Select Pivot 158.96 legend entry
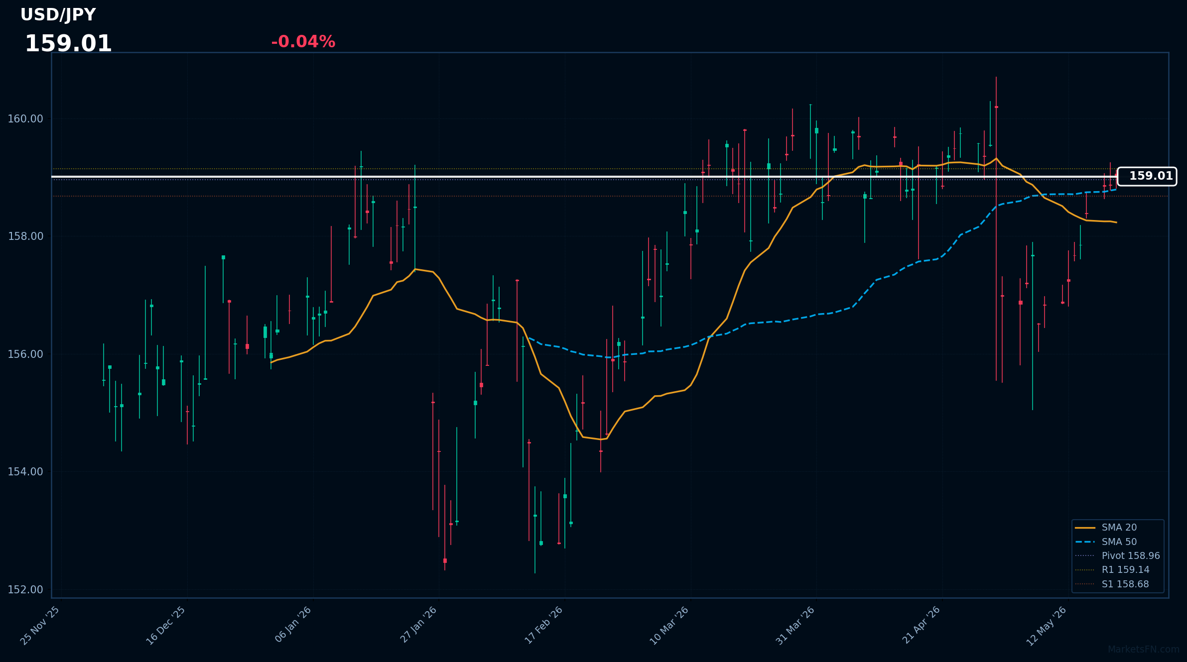Viewport: 1187px width, 662px height. tap(1117, 555)
